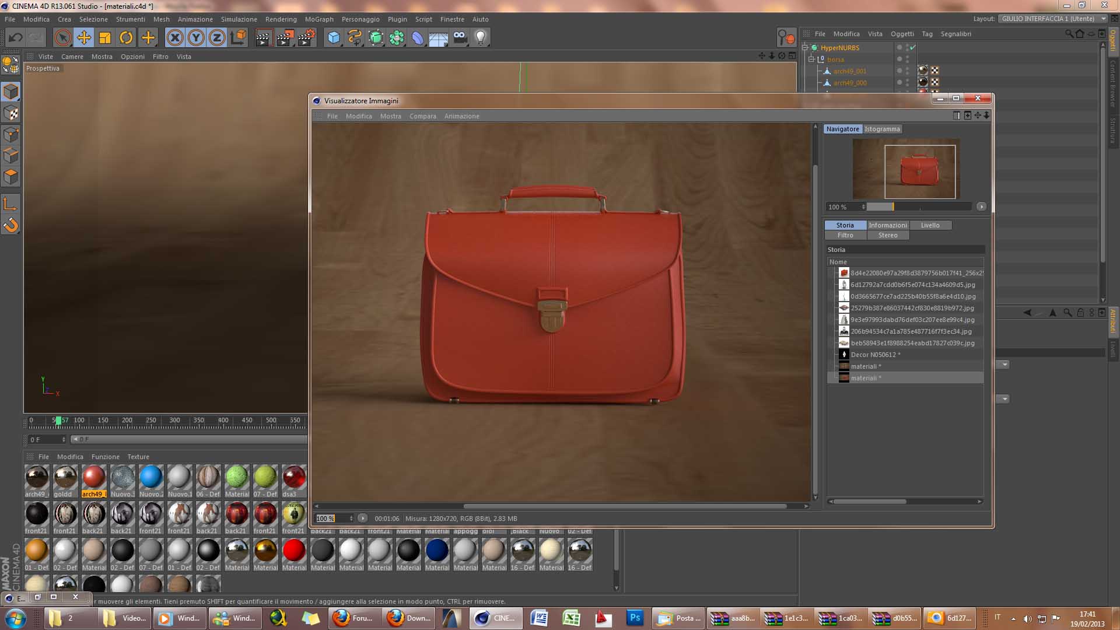This screenshot has width=1120, height=630.
Task: Switch to Istogramma tab in Picture Viewer
Action: (881, 129)
